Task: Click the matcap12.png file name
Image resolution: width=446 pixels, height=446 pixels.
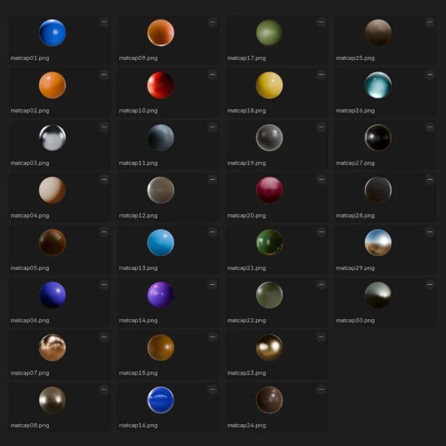Action: 138,216
